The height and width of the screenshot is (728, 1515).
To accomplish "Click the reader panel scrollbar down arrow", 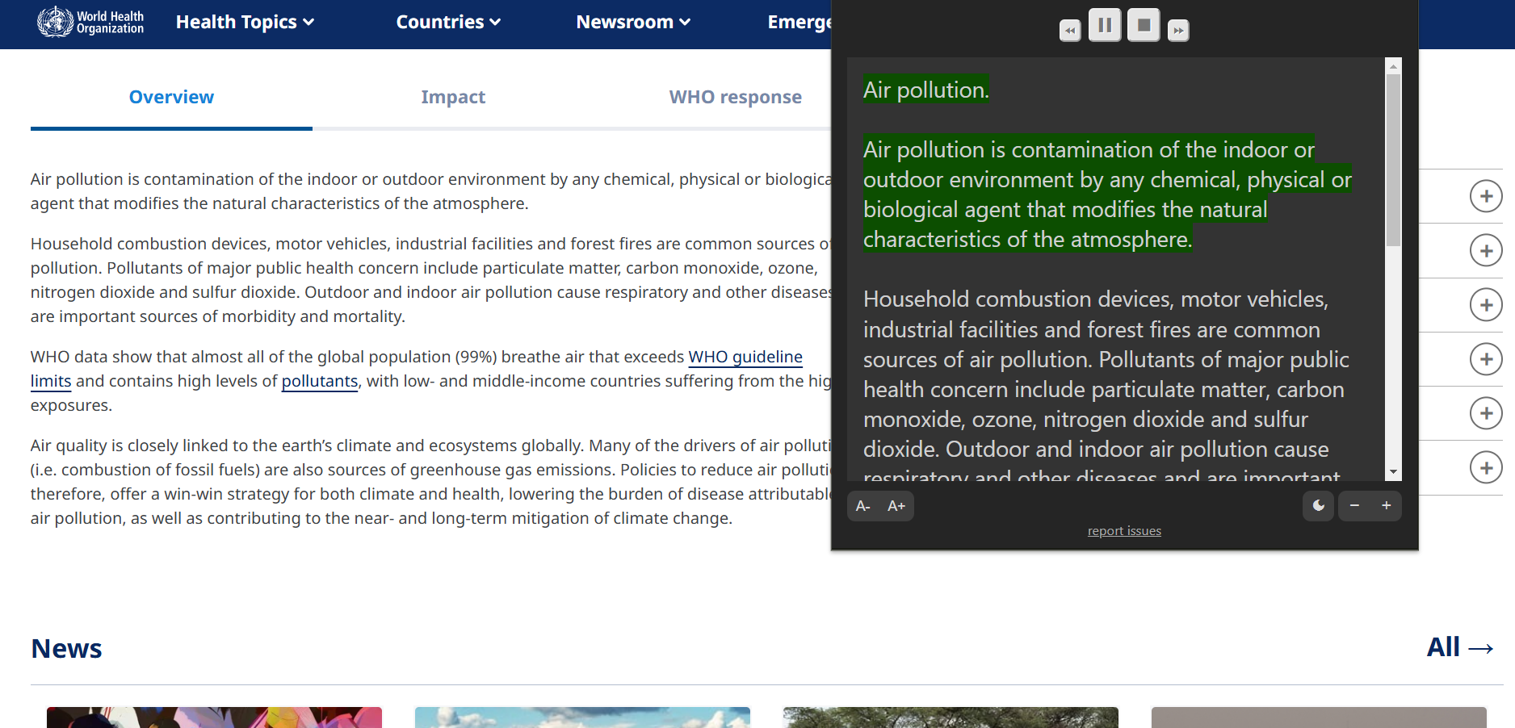I will coord(1393,472).
